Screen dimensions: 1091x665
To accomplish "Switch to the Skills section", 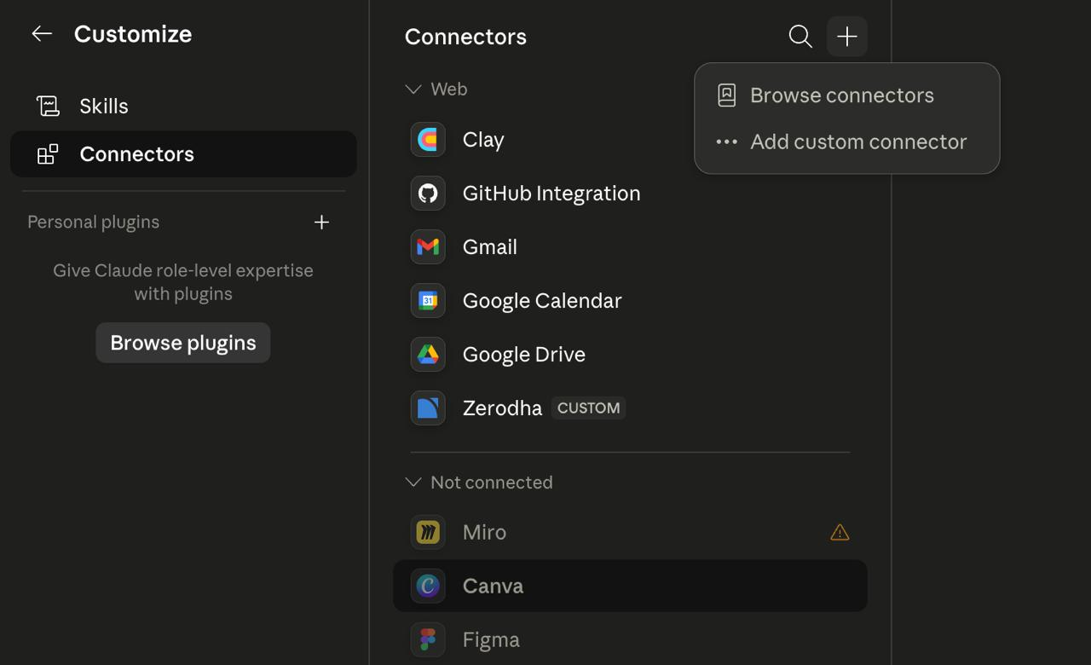I will point(183,106).
